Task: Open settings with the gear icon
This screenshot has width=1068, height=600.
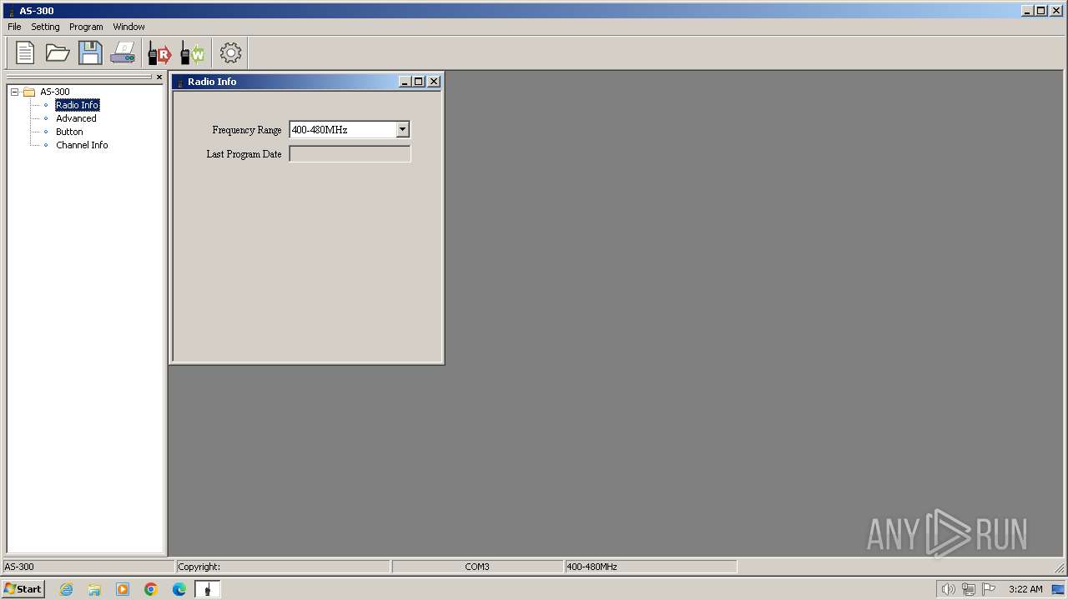Action: 230,52
